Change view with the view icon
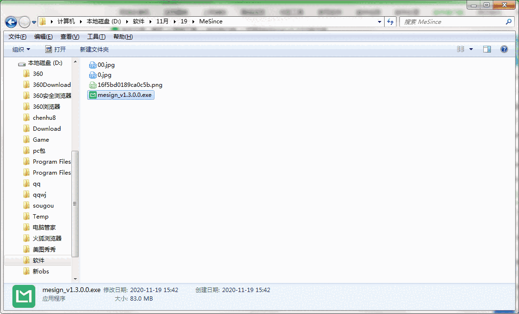The width and height of the screenshot is (519, 314). tap(460, 49)
